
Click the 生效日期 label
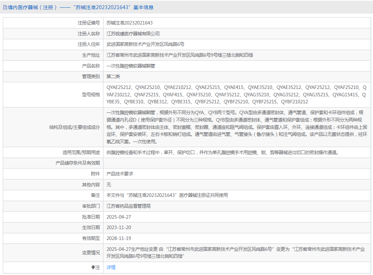91,227
